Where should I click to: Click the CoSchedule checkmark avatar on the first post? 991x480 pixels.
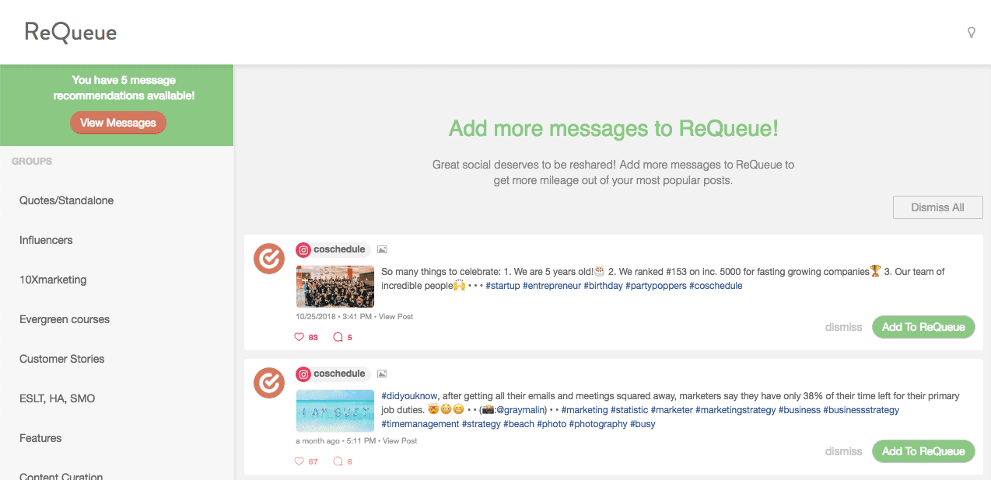pos(268,259)
